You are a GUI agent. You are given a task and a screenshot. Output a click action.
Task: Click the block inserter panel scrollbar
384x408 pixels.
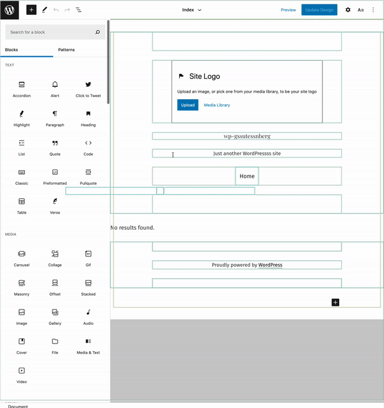108,63
